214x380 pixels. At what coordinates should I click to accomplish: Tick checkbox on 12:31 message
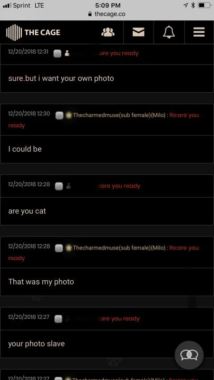(57, 54)
